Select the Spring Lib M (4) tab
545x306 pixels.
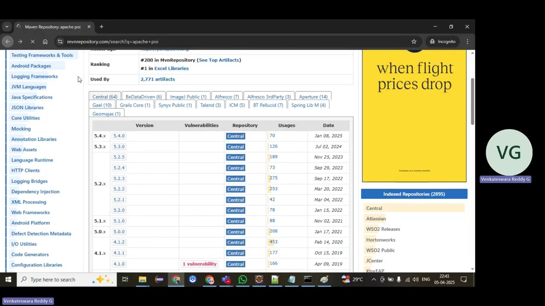(x=308, y=105)
